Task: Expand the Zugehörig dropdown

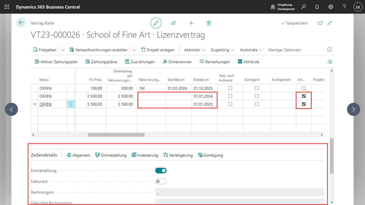Action: 222,50
